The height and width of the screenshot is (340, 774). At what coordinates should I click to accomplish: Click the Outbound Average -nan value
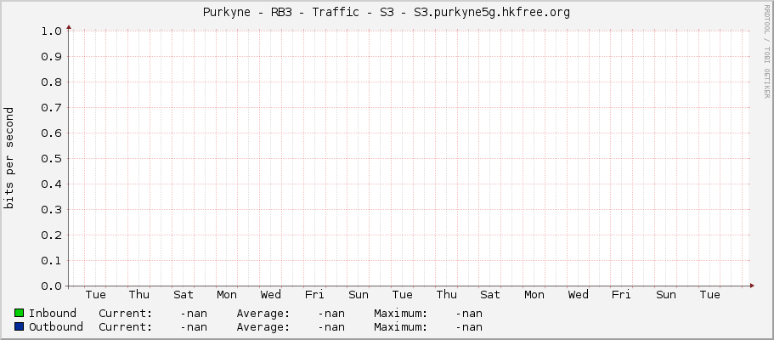coord(331,326)
